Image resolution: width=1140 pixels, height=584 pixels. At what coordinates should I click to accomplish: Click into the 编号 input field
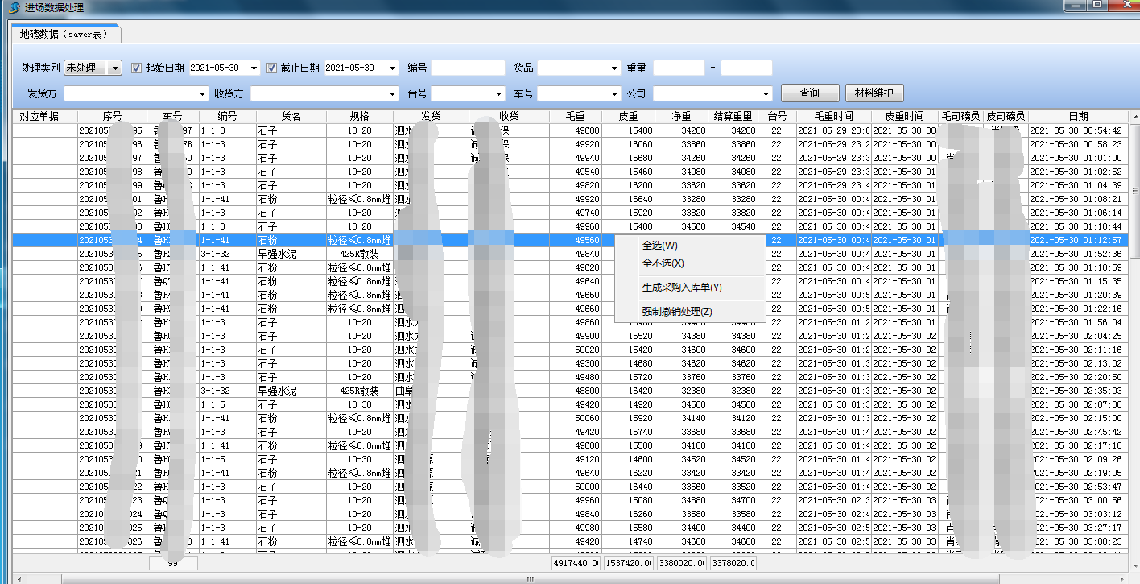point(468,68)
